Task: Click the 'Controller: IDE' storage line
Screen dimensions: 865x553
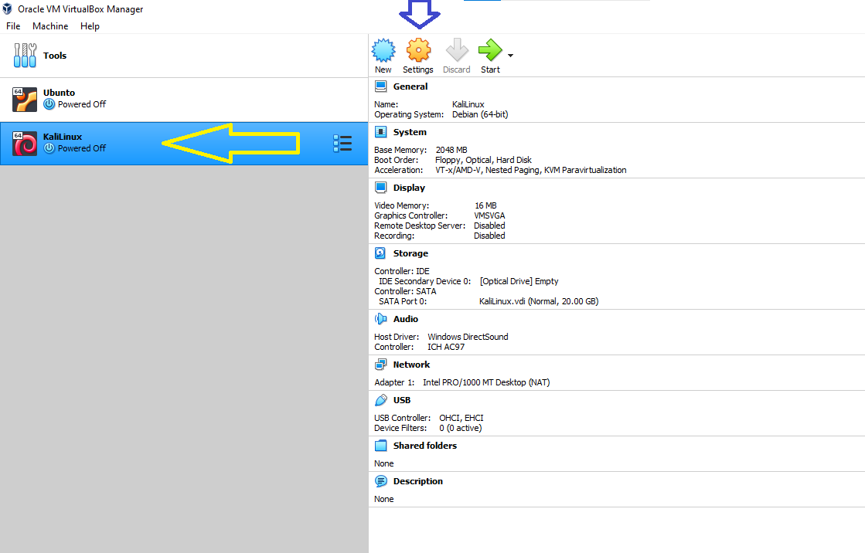Action: point(402,271)
